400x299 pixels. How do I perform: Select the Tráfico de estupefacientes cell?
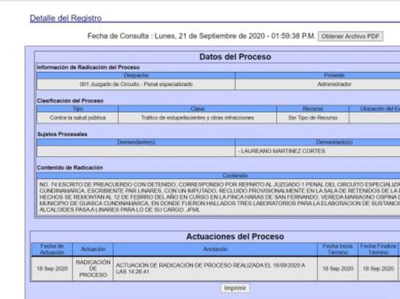pyautogui.click(x=197, y=117)
